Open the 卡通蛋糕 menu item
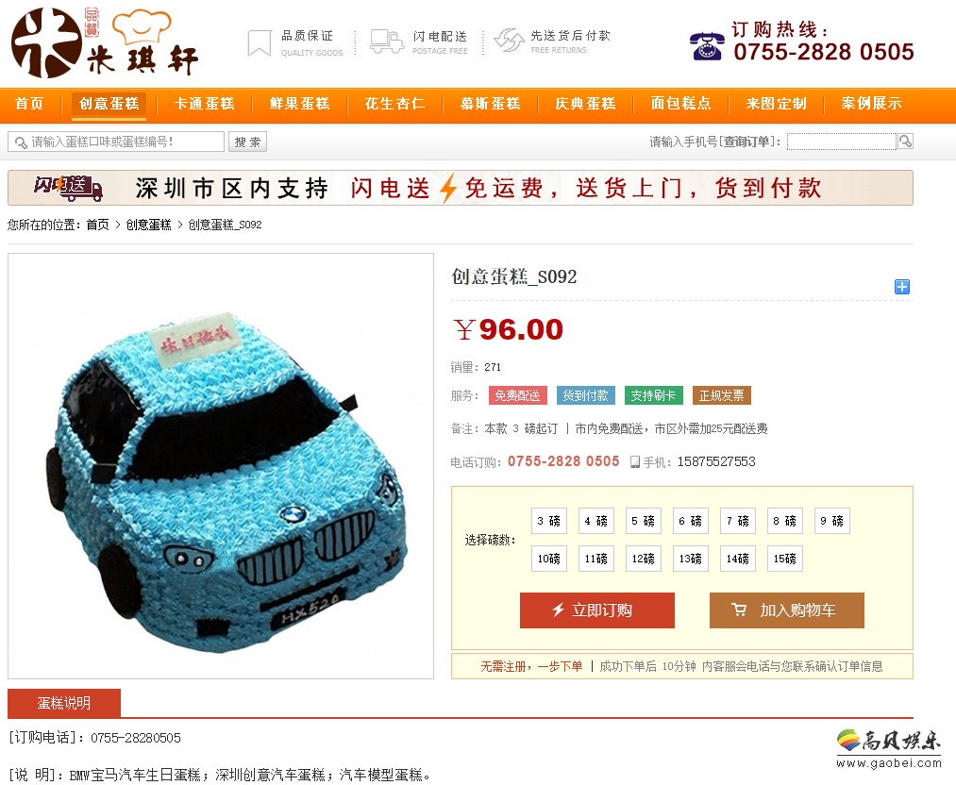Screen dimensions: 956x785 click(x=205, y=104)
